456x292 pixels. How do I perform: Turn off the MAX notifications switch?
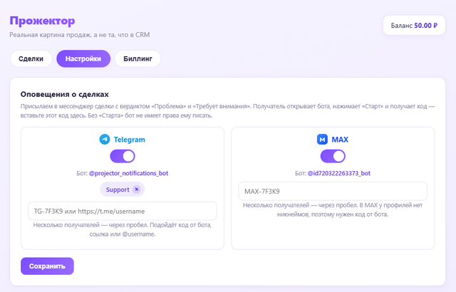click(x=333, y=156)
